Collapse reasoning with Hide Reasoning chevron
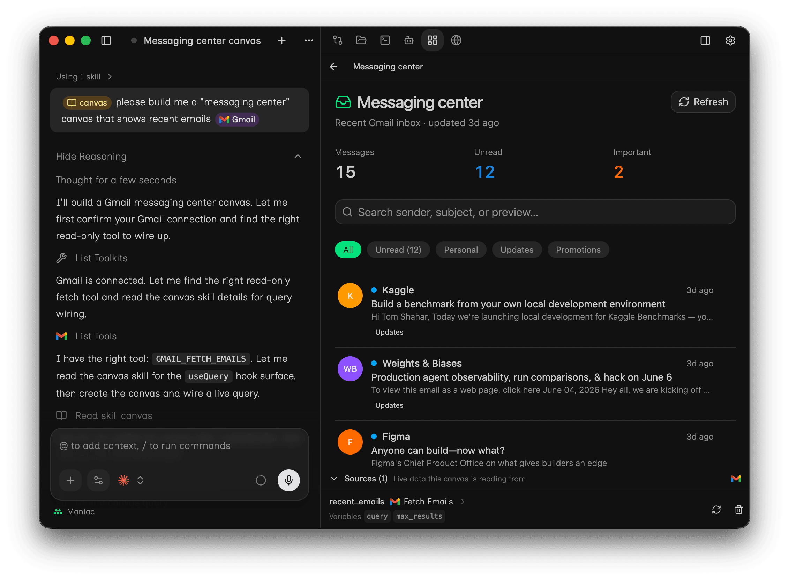The width and height of the screenshot is (789, 580). pos(298,156)
